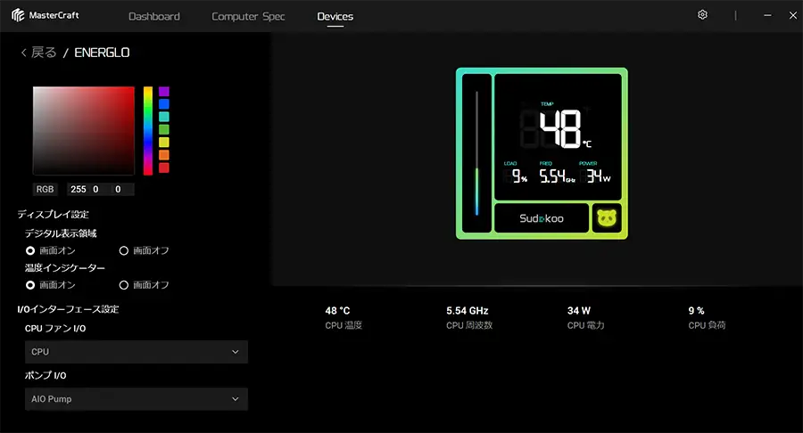Screen dimensions: 803x433
Task: Minimize the MasterCraft window
Action: [x=767, y=15]
